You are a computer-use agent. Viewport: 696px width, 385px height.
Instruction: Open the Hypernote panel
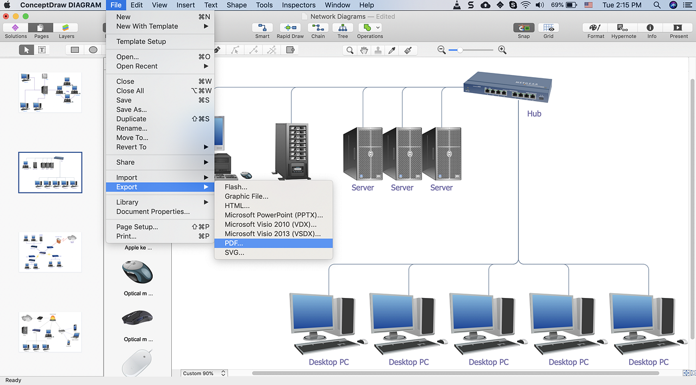pyautogui.click(x=623, y=27)
